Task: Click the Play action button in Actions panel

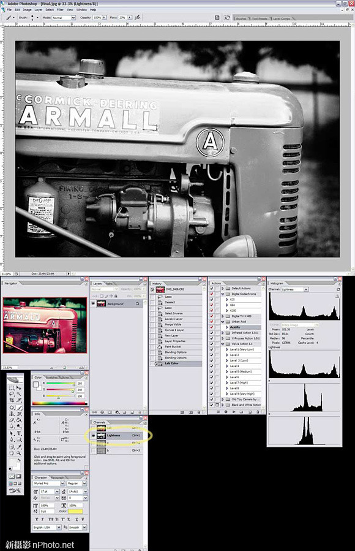Action: [x=234, y=412]
